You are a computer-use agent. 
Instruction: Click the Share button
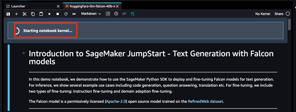click(279, 14)
